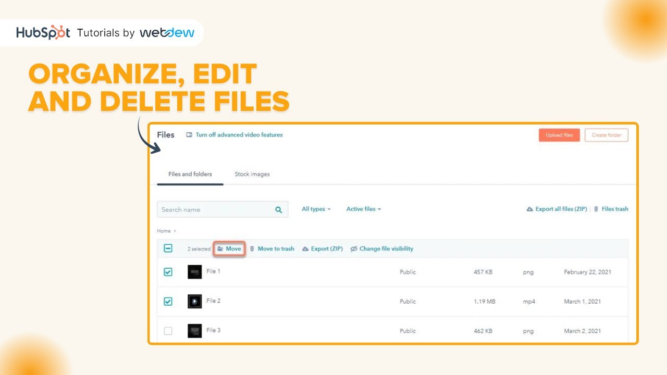The height and width of the screenshot is (375, 667).
Task: Click the mp4 file type cell
Action: 529,302
